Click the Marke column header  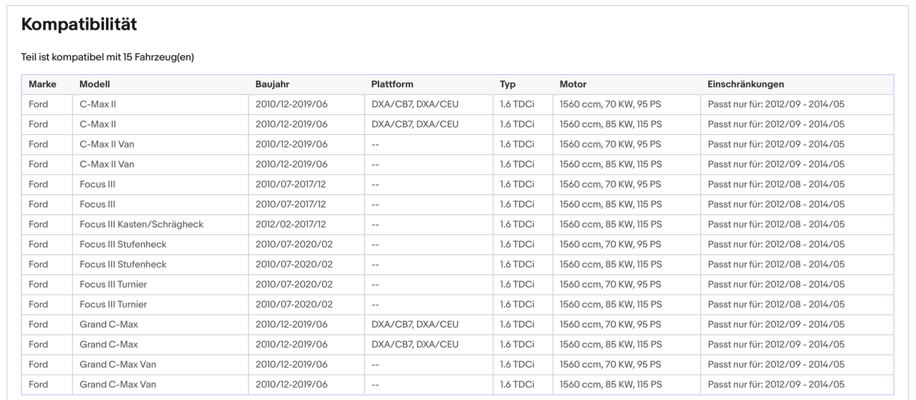(x=42, y=84)
